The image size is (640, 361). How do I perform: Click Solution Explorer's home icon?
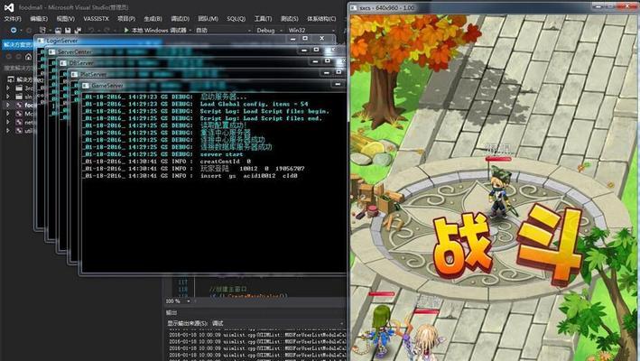(28, 57)
